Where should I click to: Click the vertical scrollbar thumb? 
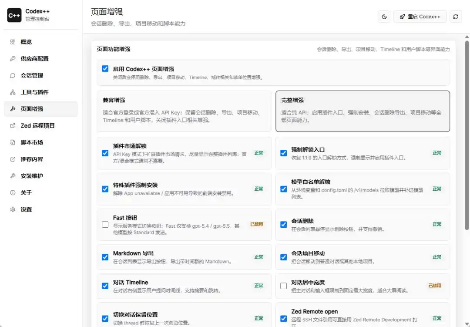coord(467,135)
